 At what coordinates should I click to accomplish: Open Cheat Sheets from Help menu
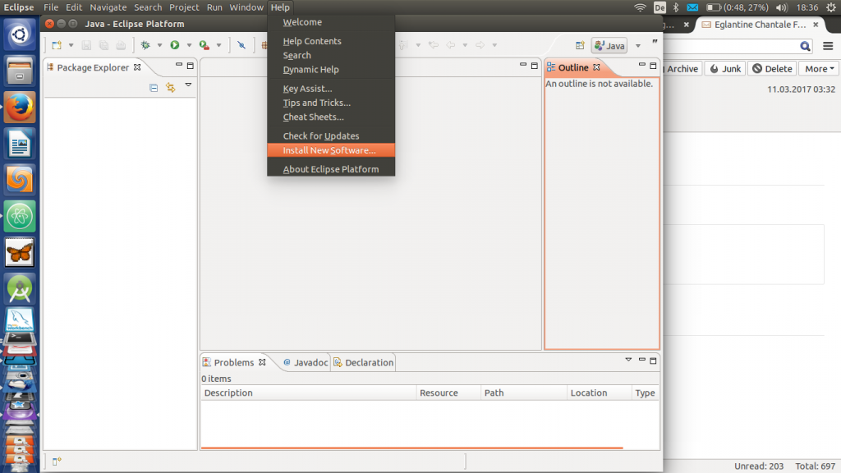click(x=331, y=117)
